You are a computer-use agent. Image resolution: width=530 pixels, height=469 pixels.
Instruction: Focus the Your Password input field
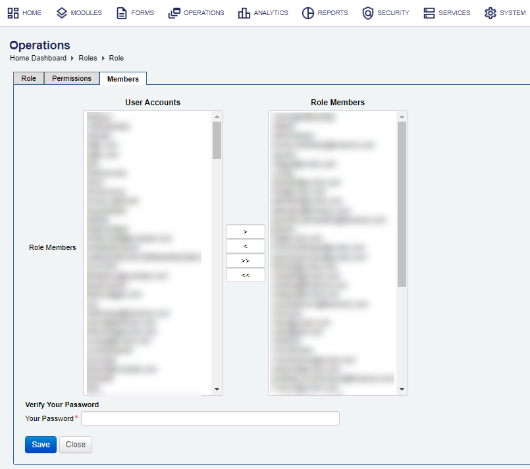(x=210, y=418)
